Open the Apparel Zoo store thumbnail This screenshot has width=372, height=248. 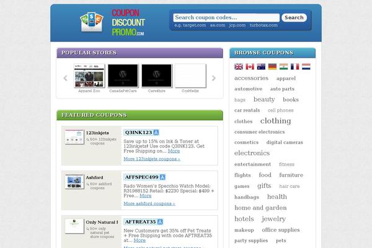click(89, 76)
